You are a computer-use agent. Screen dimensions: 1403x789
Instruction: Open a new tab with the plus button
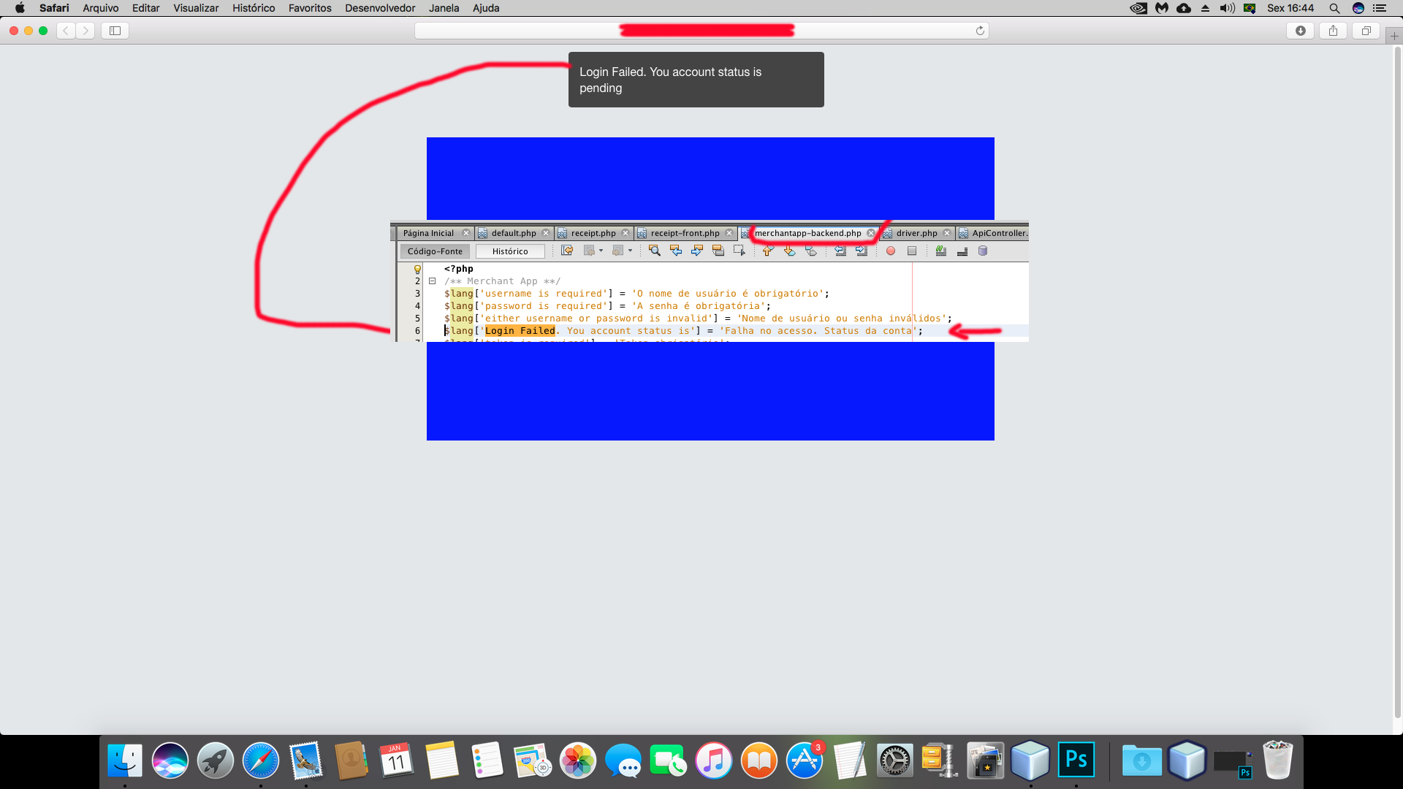[x=1394, y=36]
